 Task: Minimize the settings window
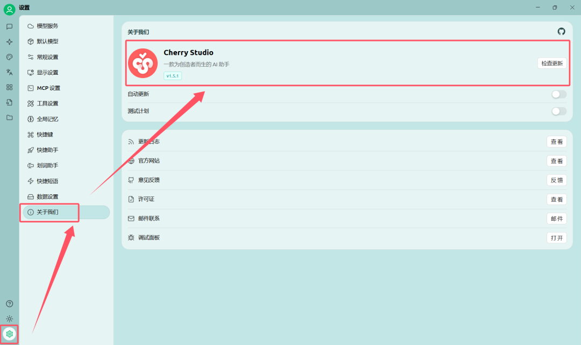coord(537,8)
